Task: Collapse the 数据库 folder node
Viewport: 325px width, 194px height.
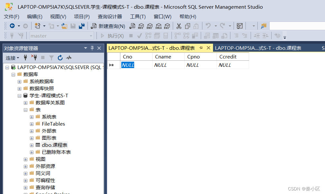Action: [13, 75]
